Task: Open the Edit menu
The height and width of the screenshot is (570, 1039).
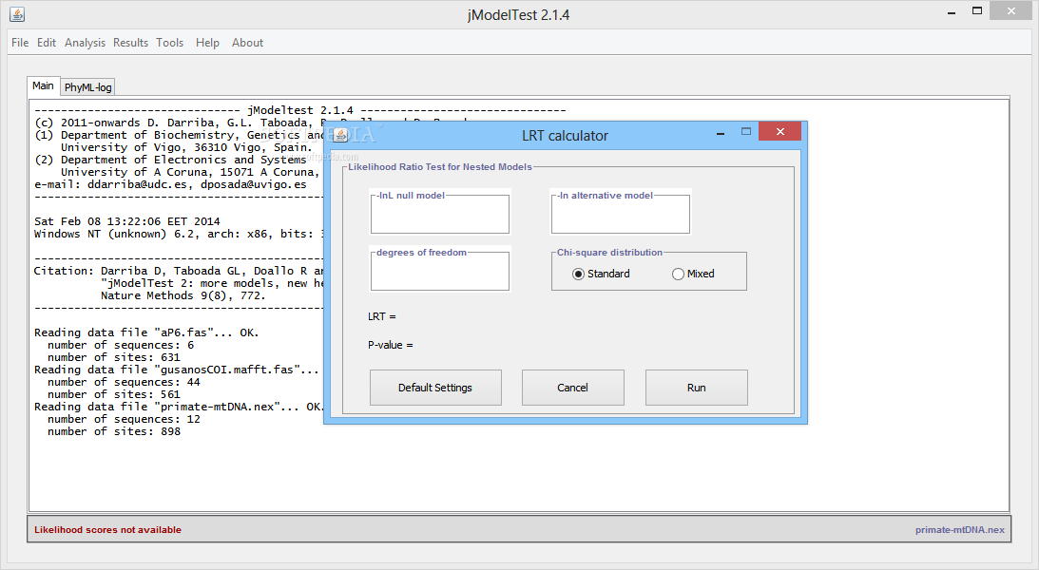Action: tap(47, 43)
